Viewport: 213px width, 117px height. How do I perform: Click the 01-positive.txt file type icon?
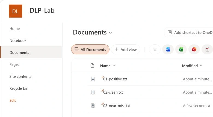(93, 79)
